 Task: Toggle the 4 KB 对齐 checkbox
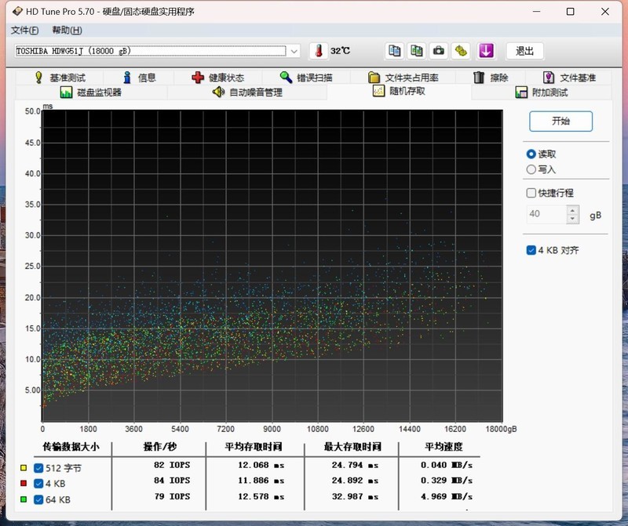(531, 250)
